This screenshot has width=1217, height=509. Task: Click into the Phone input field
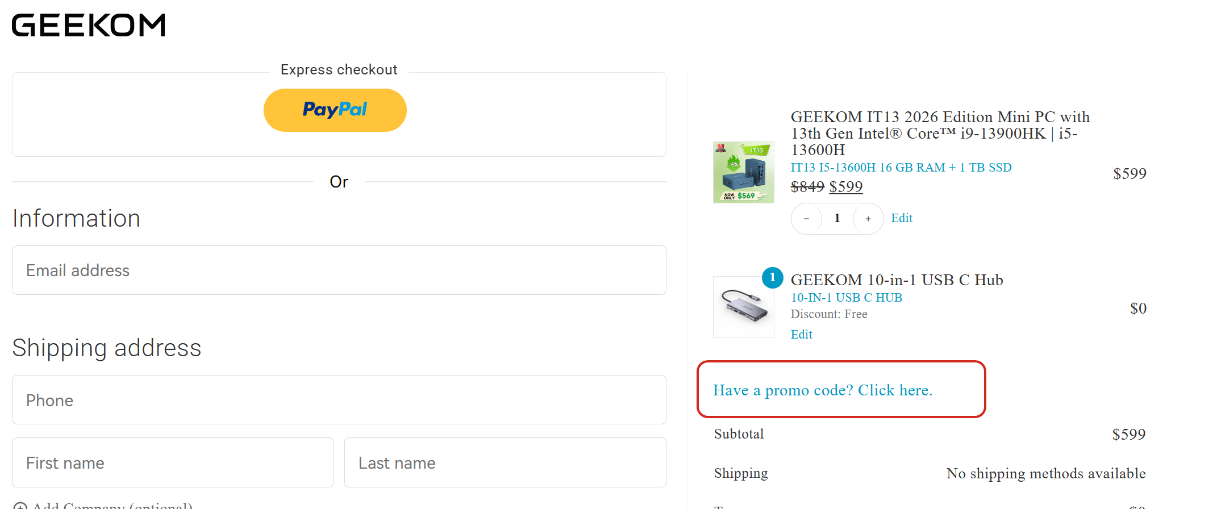point(339,400)
